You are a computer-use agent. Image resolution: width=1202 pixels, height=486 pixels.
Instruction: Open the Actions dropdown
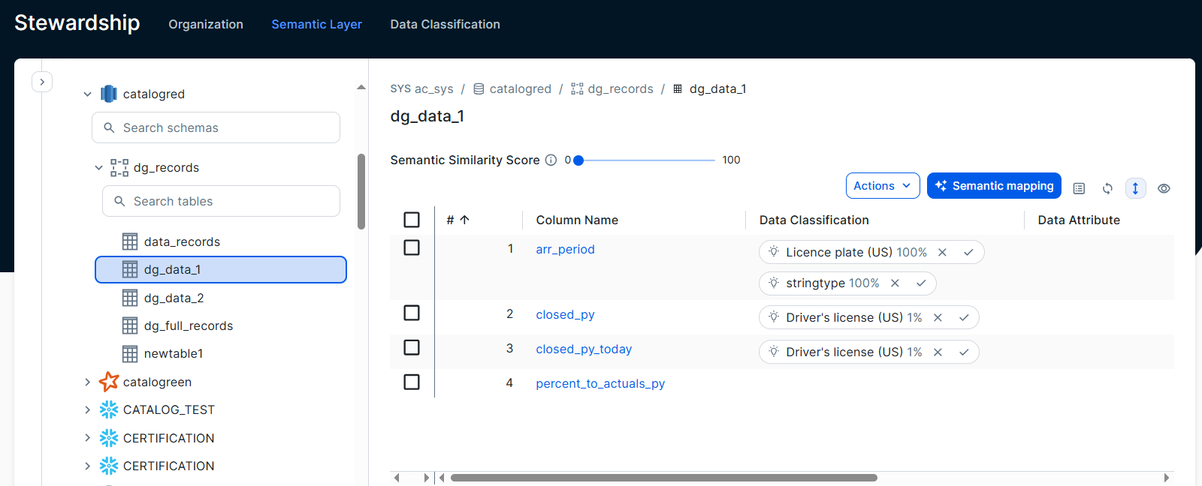tap(882, 186)
